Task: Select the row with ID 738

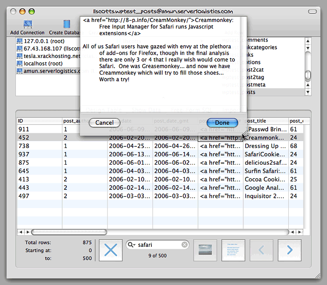Action: tap(160, 146)
